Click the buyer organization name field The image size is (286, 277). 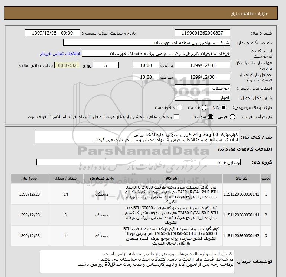pos(147,42)
